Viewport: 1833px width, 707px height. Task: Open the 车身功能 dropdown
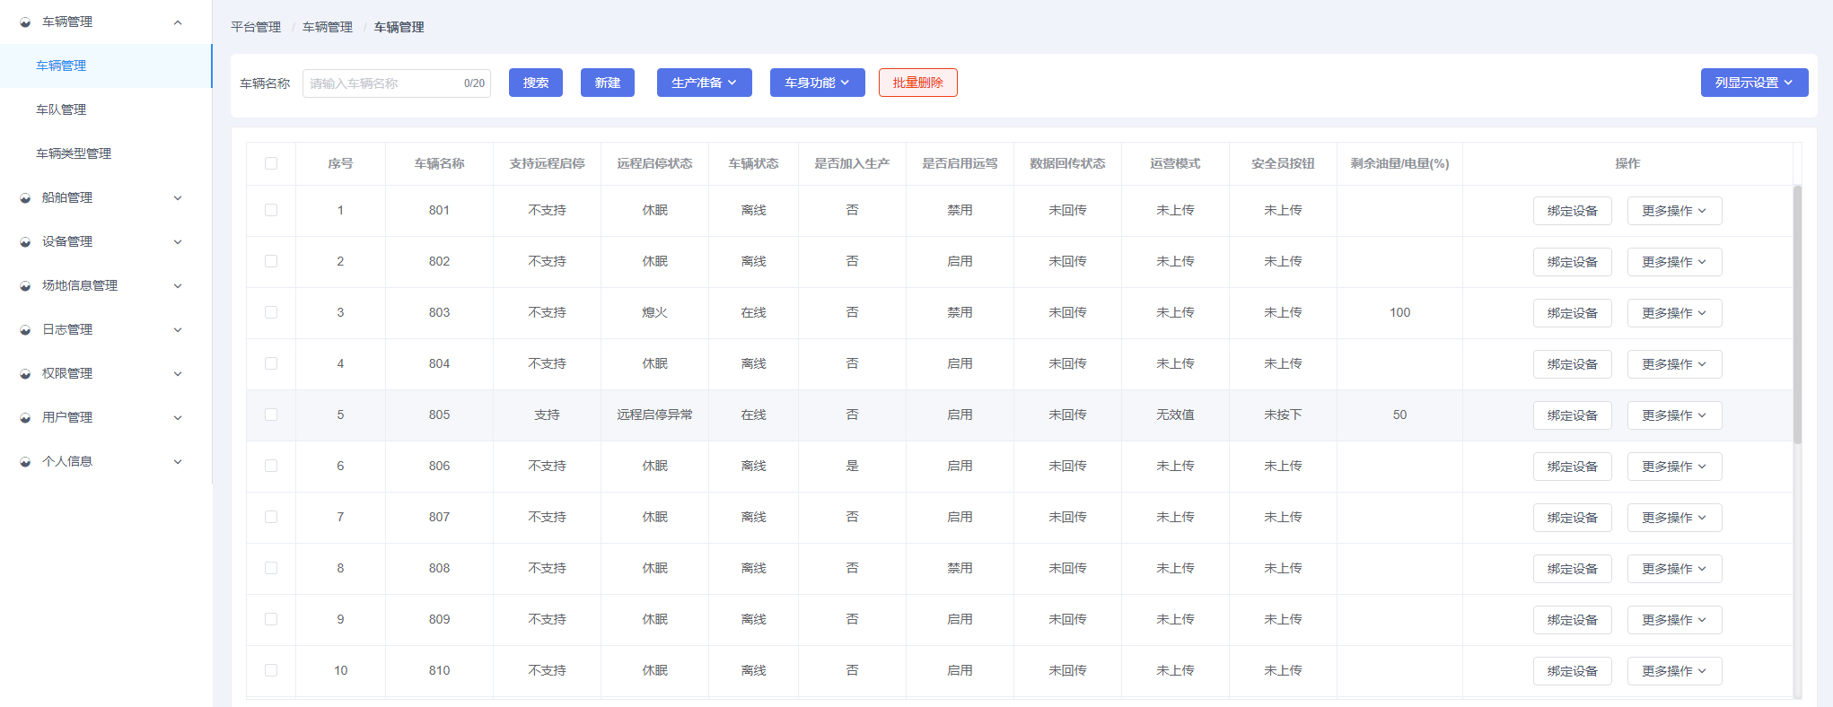(x=818, y=83)
